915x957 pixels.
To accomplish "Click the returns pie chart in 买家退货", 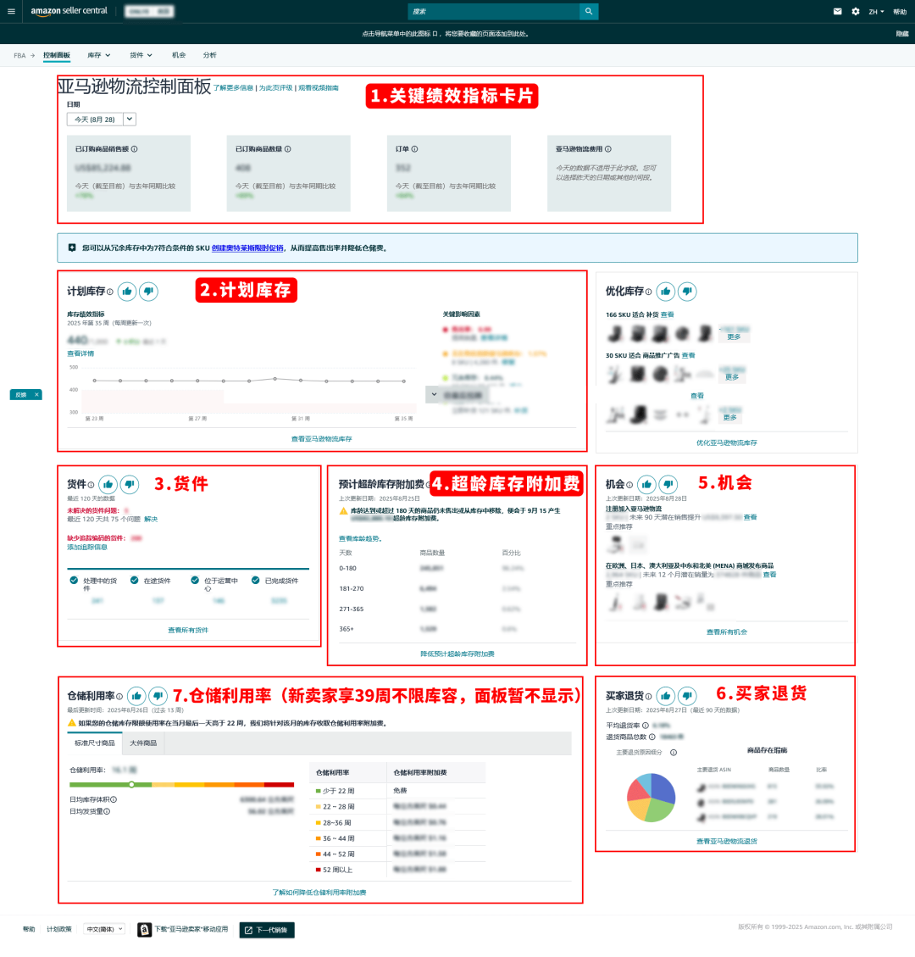I will point(650,798).
